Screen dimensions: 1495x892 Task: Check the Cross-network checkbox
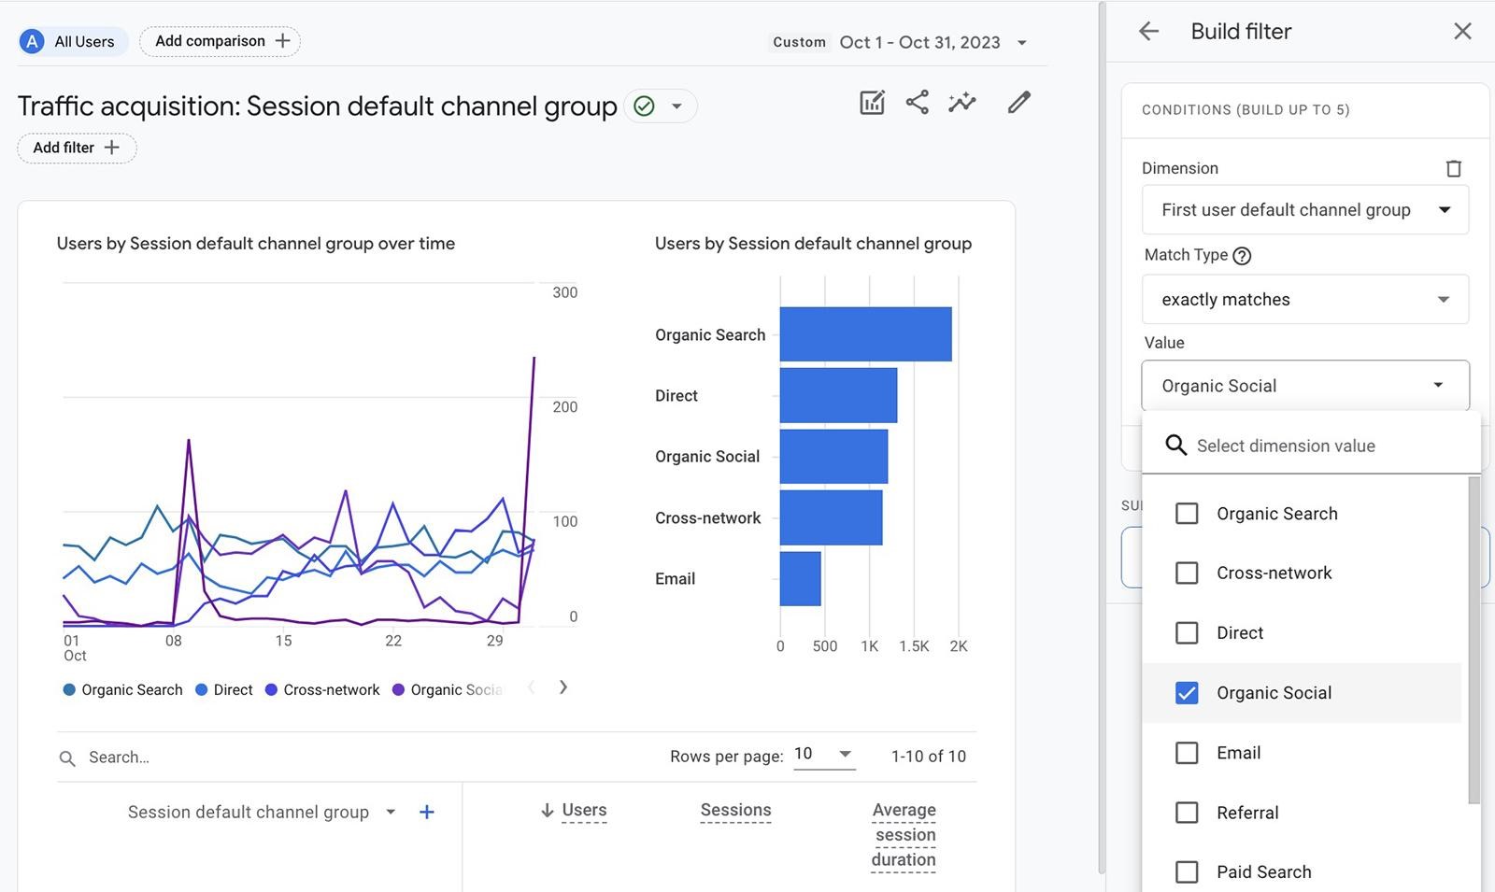(1187, 573)
